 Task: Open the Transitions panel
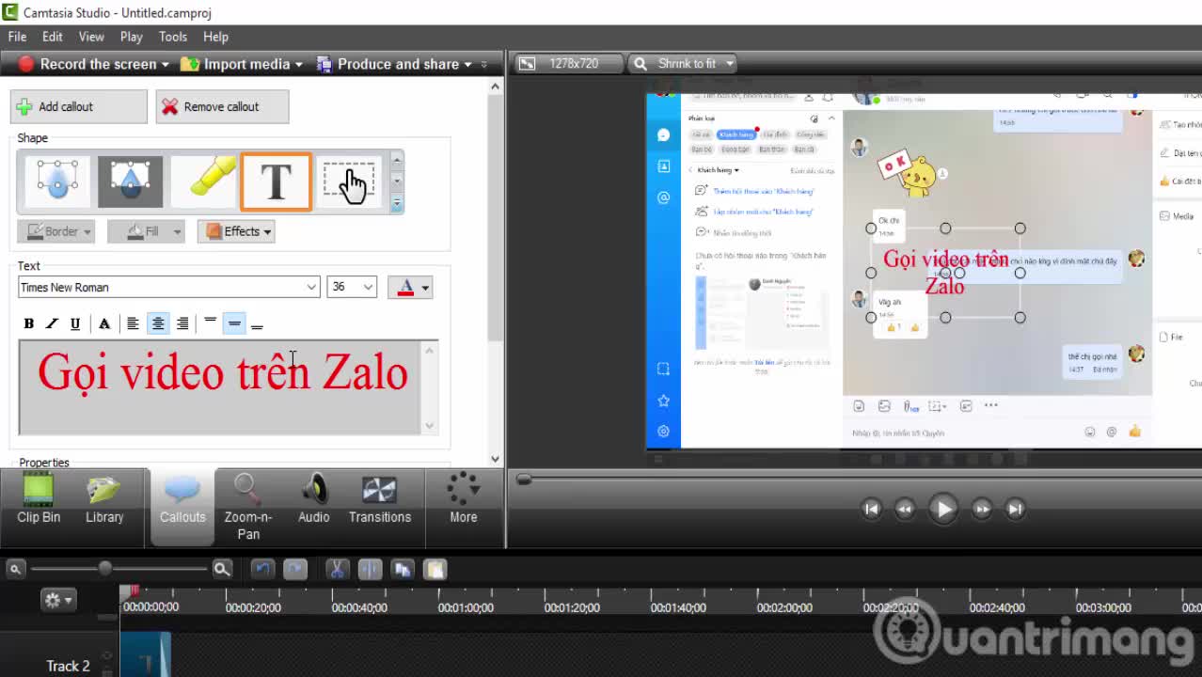pyautogui.click(x=380, y=499)
